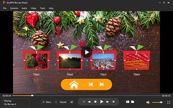Click the round play overlay on the video
The width and height of the screenshot is (173, 108).
coord(86,52)
